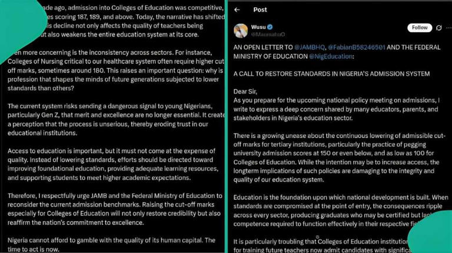Image resolution: width=452 pixels, height=253 pixels.
Task: Follow the Wusu account
Action: [x=420, y=28]
